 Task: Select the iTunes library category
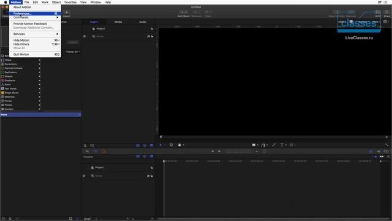[x=20, y=101]
